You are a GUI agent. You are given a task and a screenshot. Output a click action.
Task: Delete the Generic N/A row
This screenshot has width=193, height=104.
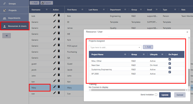[59, 39]
